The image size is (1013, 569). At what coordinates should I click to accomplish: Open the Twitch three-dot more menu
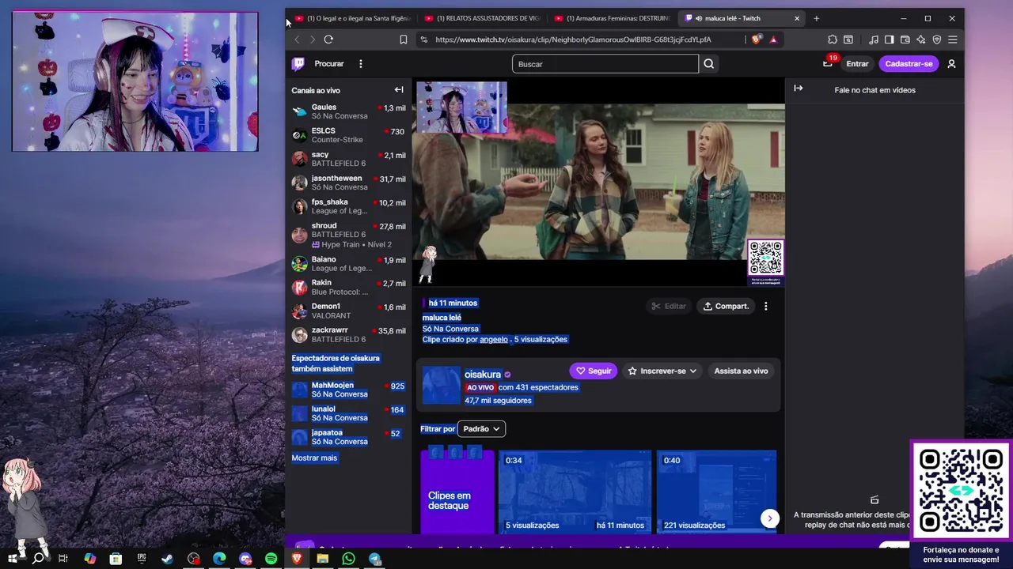tap(360, 64)
